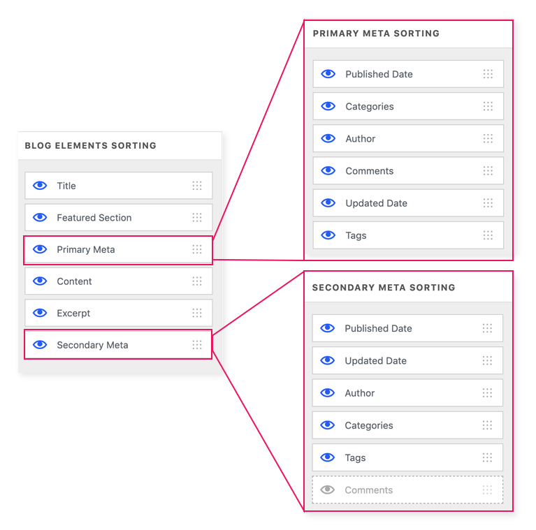
Task: Click Content row drag handle dots
Action: pyautogui.click(x=197, y=281)
